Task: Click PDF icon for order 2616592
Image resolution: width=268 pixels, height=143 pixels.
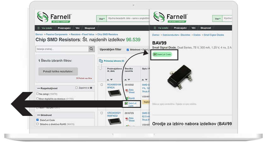Action: (x=127, y=91)
